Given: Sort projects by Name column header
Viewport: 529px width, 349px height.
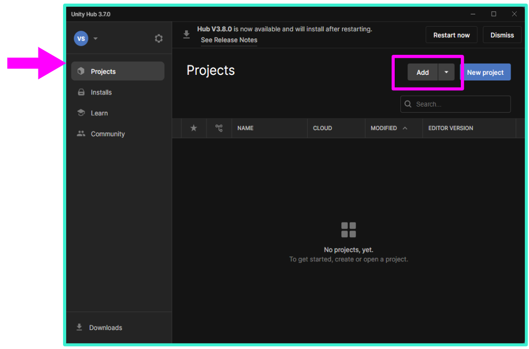Looking at the screenshot, I should tap(246, 128).
